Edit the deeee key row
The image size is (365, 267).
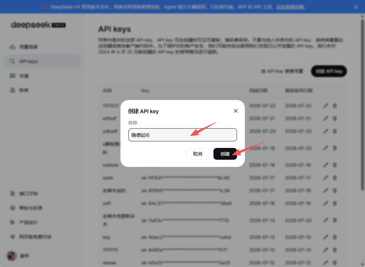click(x=325, y=263)
